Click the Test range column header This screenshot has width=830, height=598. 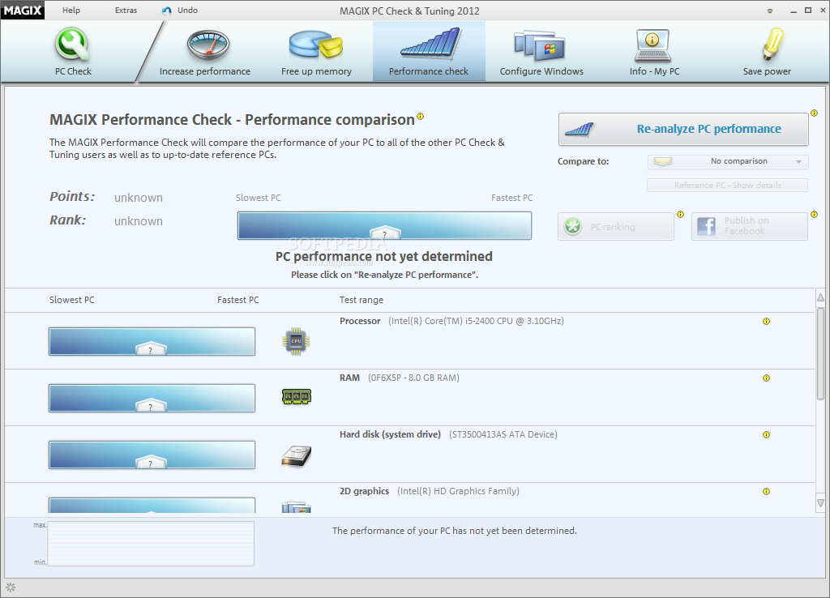pos(361,300)
